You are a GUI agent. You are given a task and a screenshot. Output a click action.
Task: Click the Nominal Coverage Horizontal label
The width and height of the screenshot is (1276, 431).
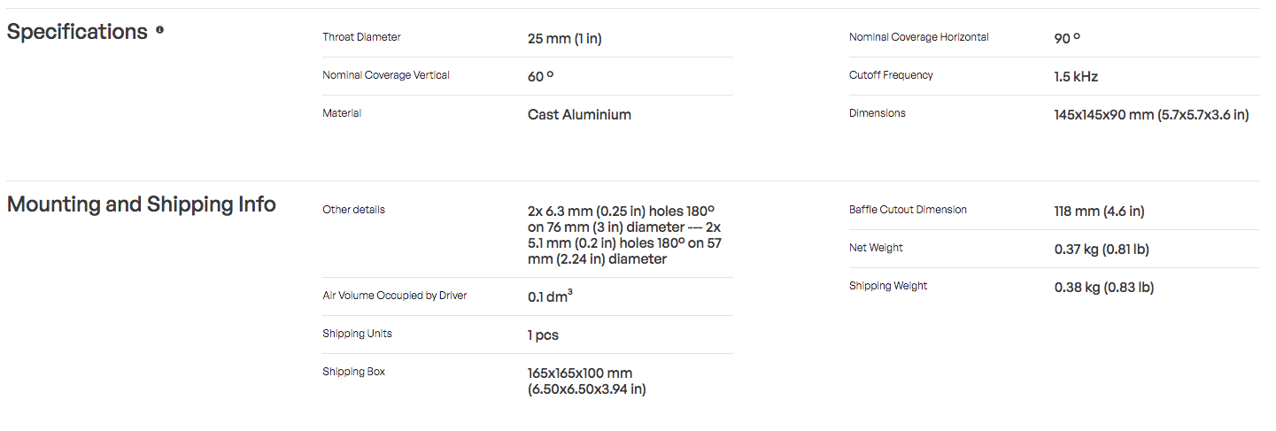pos(919,37)
